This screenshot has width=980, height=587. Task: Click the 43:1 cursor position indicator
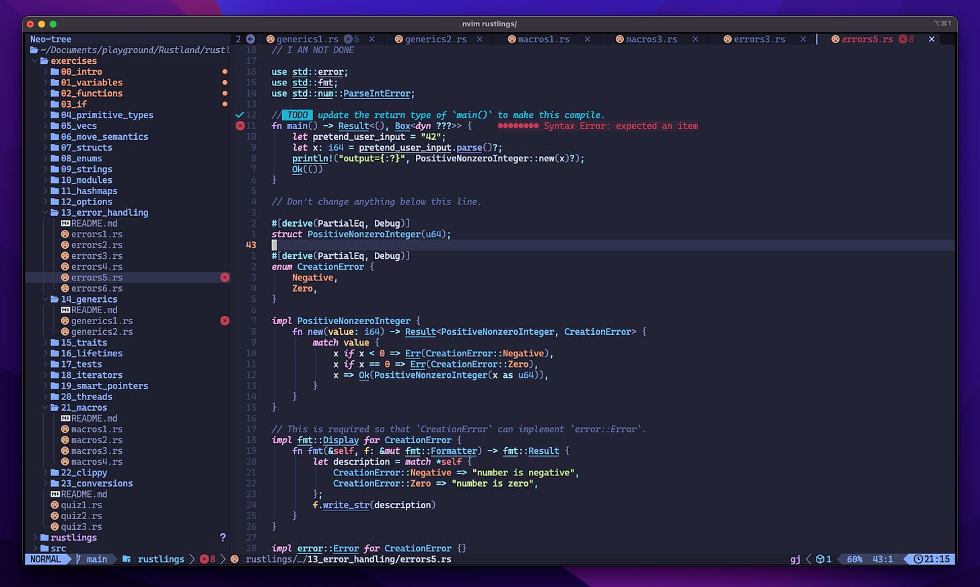point(882,559)
